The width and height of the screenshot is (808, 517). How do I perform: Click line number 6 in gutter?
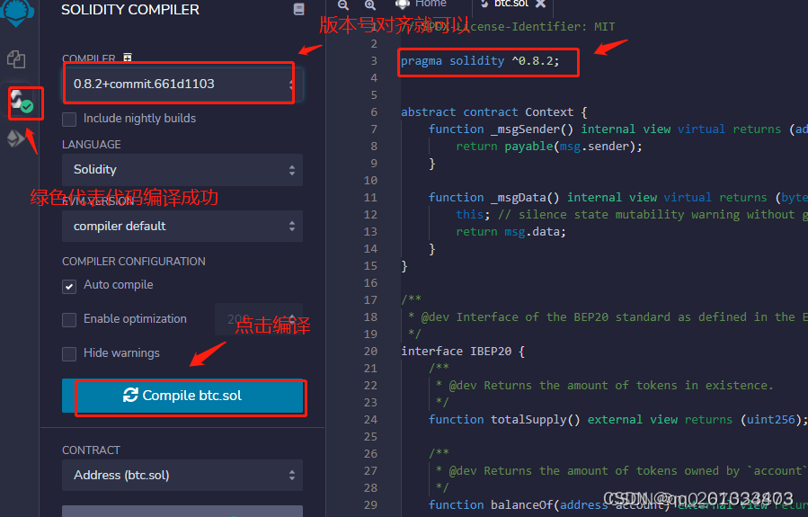(x=374, y=111)
